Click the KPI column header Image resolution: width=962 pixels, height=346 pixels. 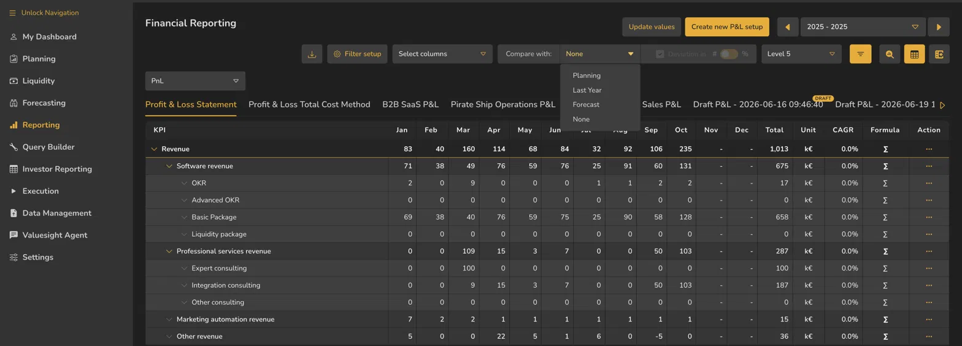click(x=160, y=130)
